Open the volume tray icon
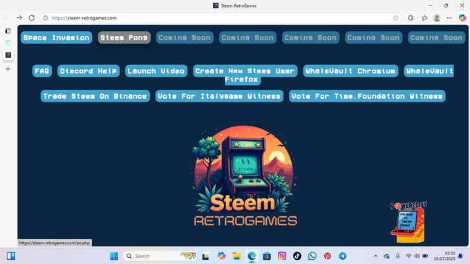470x264 pixels. click(x=417, y=256)
